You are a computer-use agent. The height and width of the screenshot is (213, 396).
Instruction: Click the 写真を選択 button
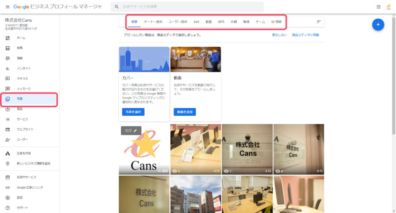click(133, 112)
